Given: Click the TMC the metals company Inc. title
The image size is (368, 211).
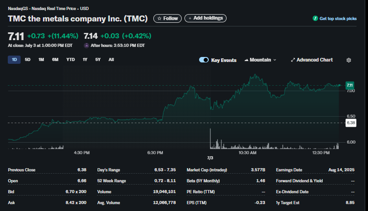Looking at the screenshot, I should [78, 19].
